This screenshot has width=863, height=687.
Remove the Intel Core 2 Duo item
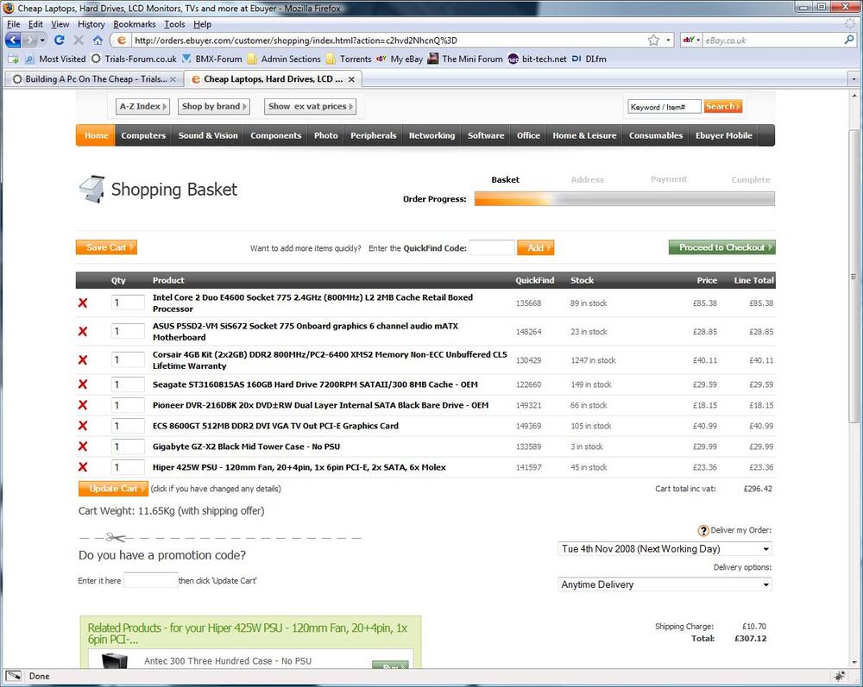pos(83,303)
